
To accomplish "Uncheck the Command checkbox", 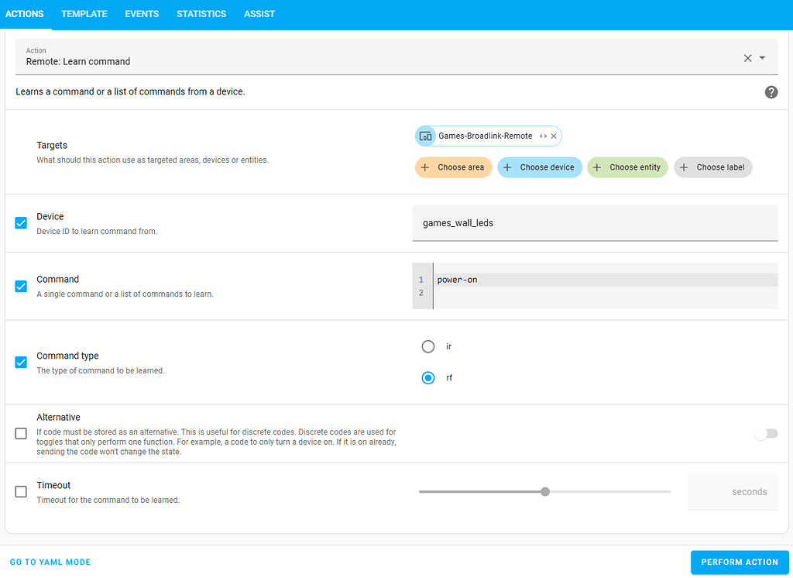I will point(21,287).
